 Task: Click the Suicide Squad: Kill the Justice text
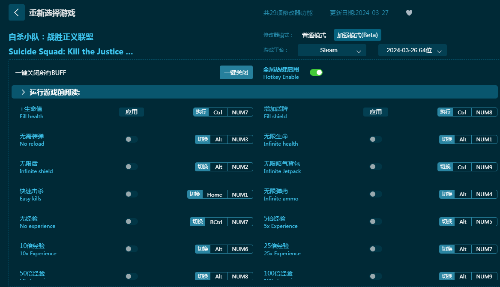click(x=71, y=52)
